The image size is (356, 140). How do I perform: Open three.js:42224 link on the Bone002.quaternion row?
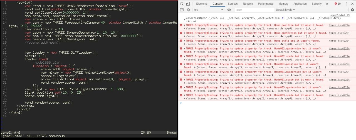click(339, 49)
